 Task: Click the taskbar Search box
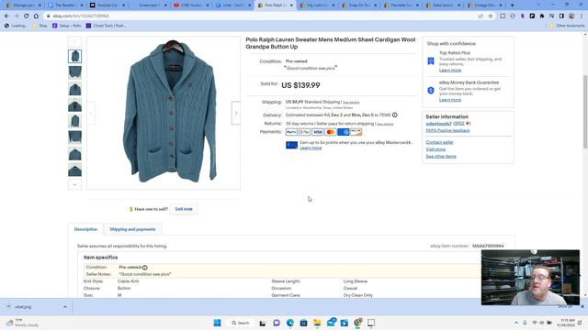241,323
